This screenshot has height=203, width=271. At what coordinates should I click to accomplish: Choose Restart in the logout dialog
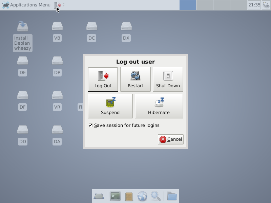coord(135,79)
